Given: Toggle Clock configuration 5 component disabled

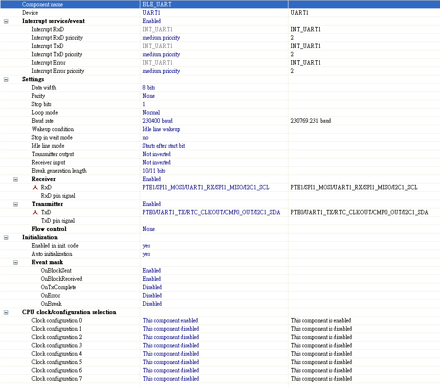Looking at the screenshot, I should pyautogui.click(x=171, y=362).
